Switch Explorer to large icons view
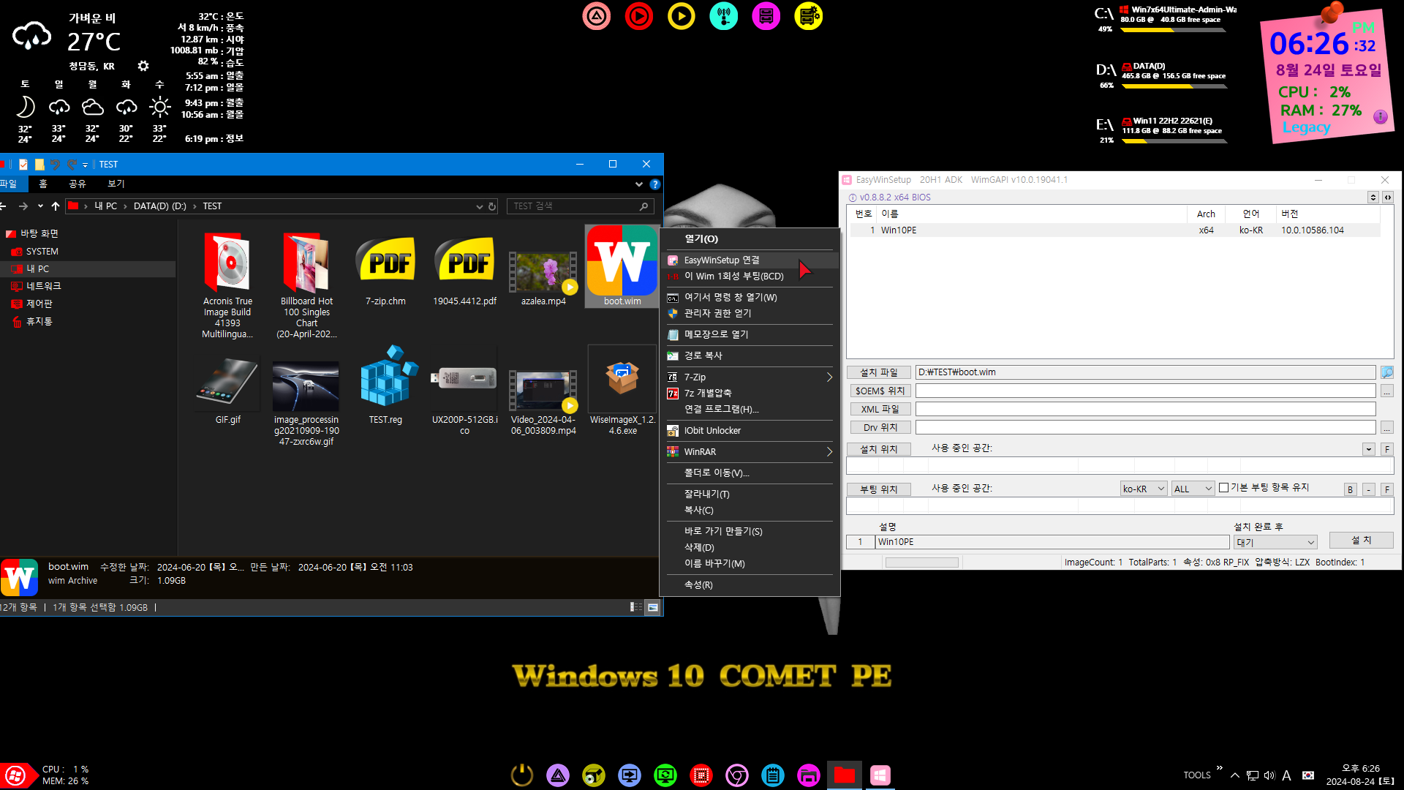 [653, 607]
